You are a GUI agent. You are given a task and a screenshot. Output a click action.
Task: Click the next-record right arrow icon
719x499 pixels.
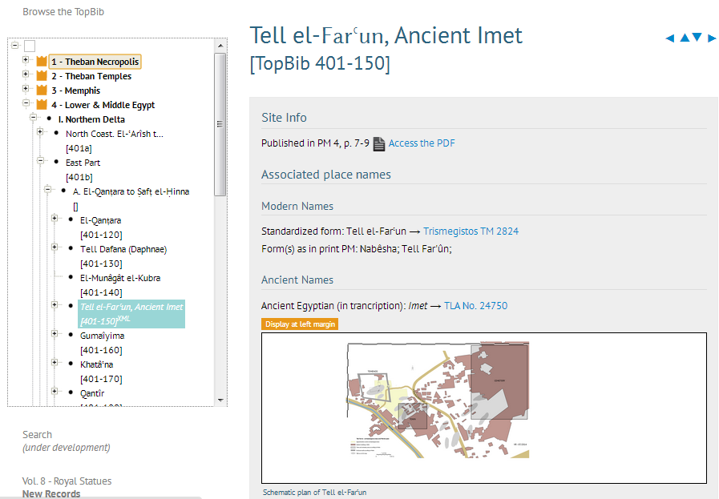pyautogui.click(x=712, y=38)
